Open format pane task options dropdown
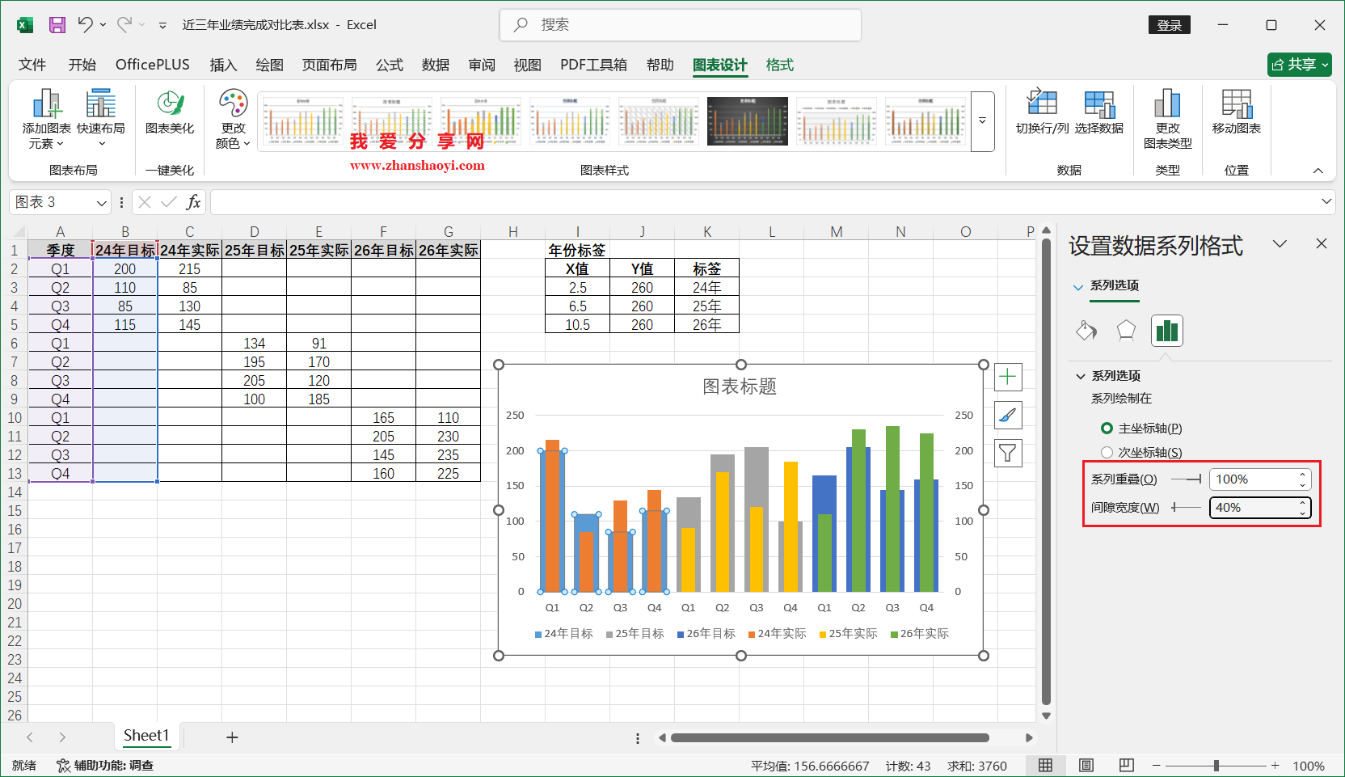This screenshot has height=777, width=1345. point(1280,243)
